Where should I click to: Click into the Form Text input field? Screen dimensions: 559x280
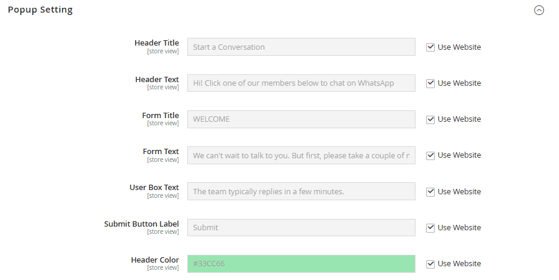tap(301, 155)
